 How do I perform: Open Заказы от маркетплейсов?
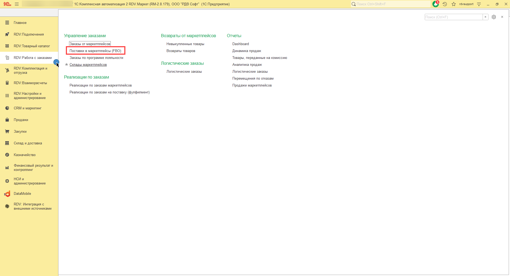[x=90, y=44]
